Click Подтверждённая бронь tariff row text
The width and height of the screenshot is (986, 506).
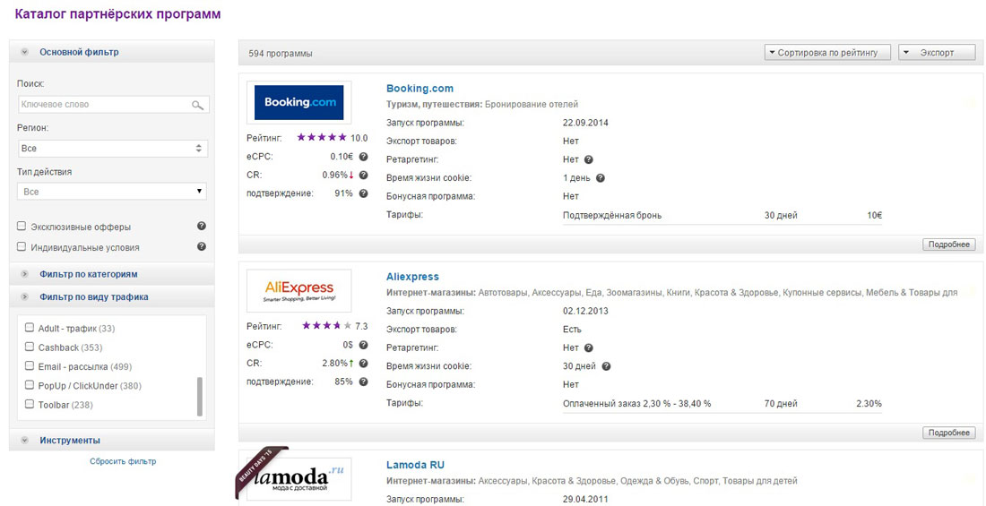(x=612, y=216)
